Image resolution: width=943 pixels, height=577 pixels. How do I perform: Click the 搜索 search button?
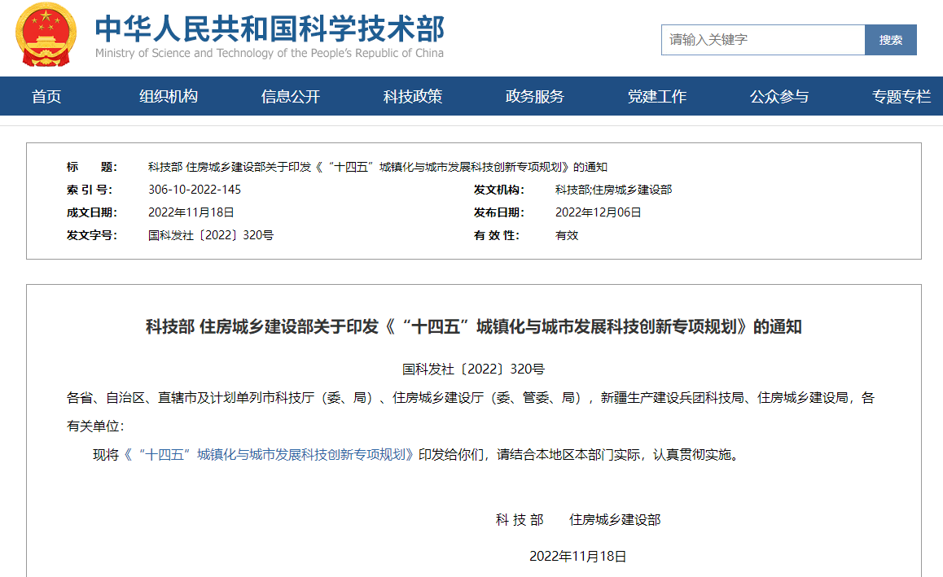(x=891, y=40)
